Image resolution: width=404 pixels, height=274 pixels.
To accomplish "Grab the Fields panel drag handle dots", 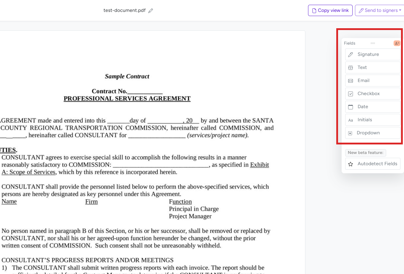I will coord(373,43).
